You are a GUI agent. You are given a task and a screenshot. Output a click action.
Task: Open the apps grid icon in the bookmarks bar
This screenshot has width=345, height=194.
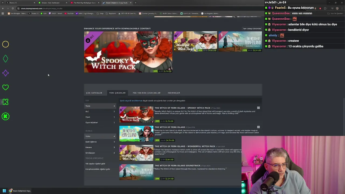click(x=3, y=13)
